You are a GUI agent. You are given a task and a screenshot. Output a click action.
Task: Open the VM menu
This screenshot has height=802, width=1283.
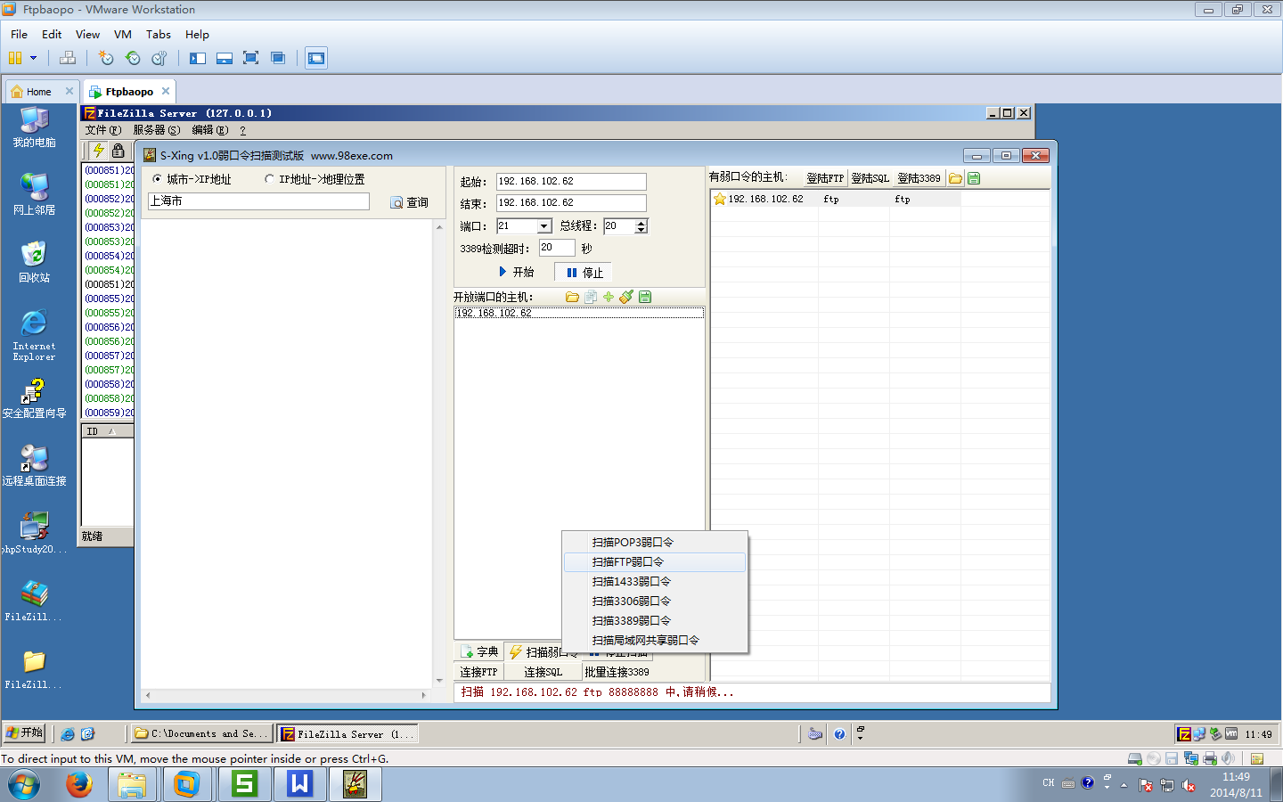pyautogui.click(x=123, y=34)
